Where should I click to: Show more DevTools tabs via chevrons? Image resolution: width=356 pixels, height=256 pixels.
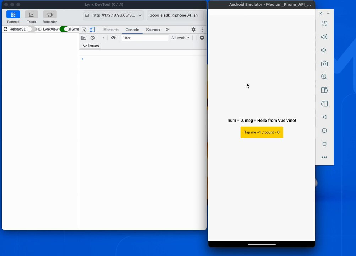tap(167, 30)
